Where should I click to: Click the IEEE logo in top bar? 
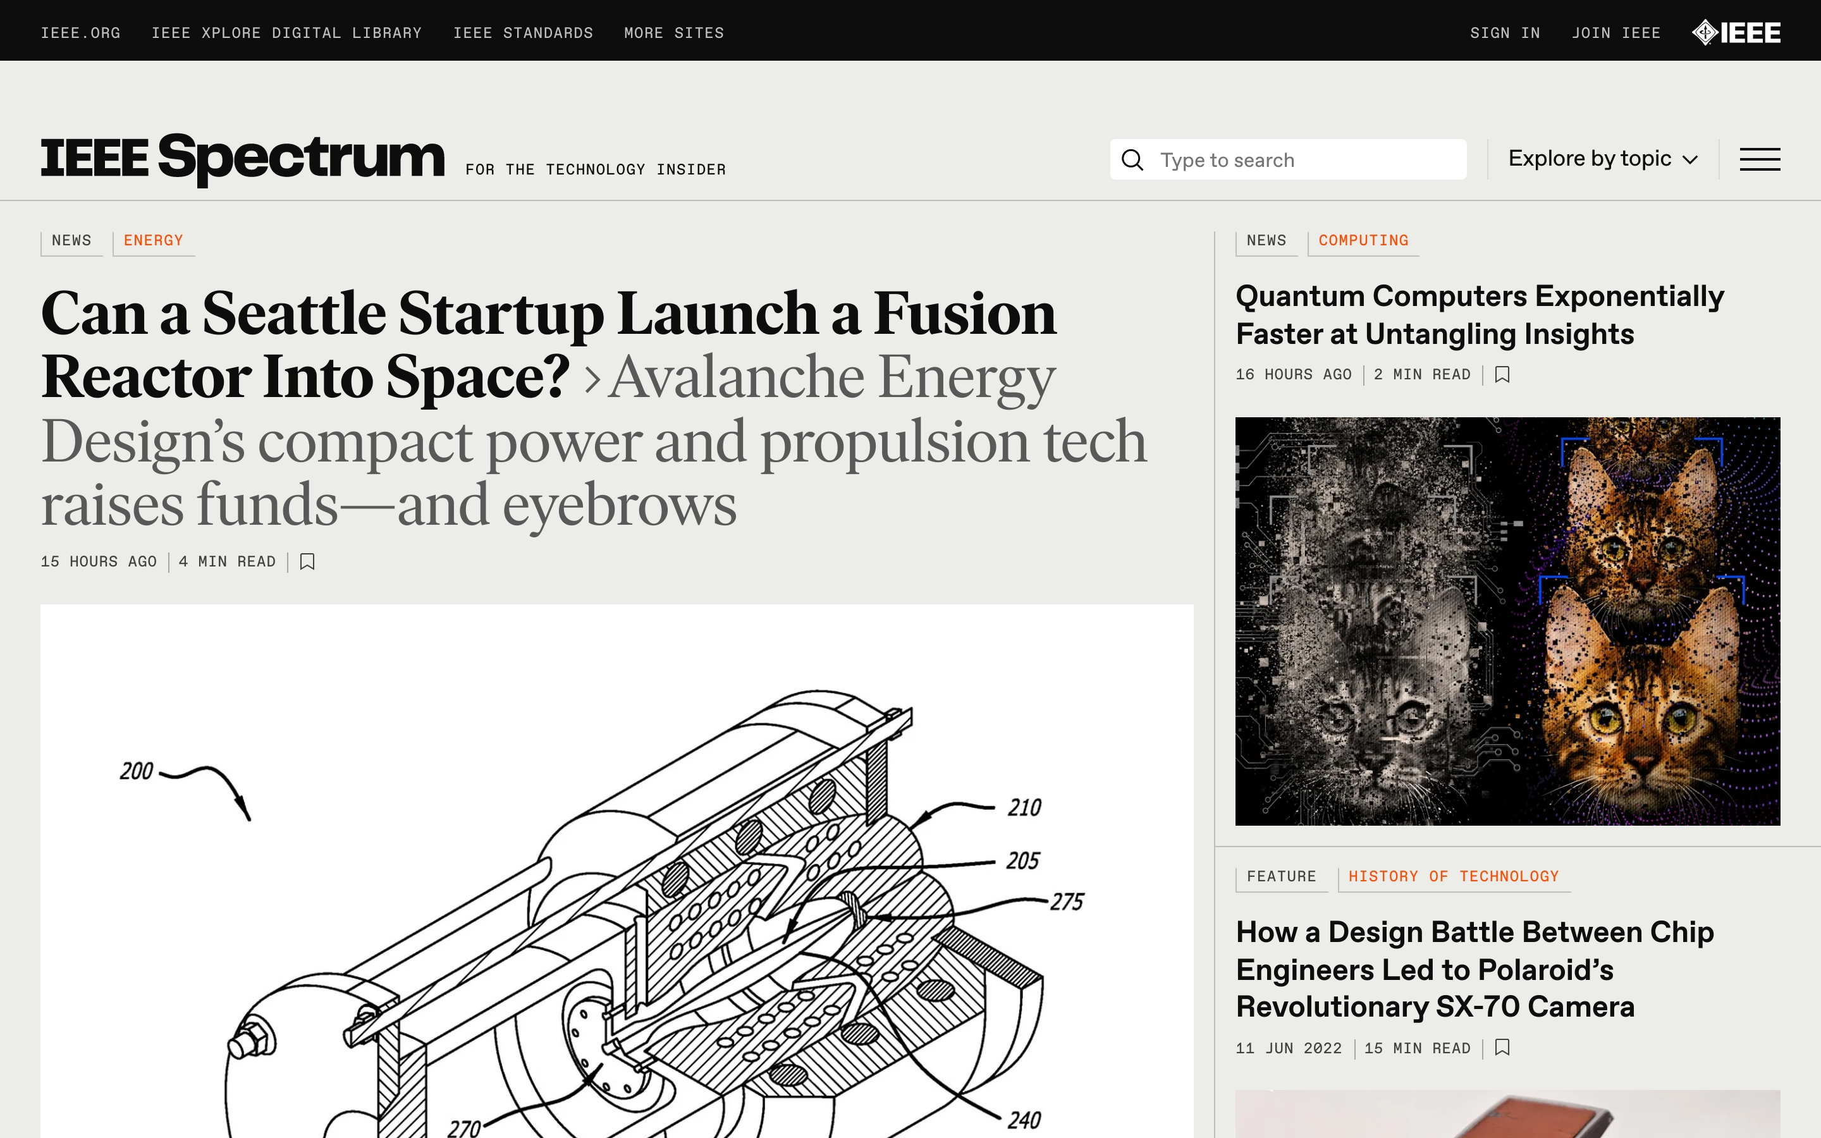click(1736, 33)
